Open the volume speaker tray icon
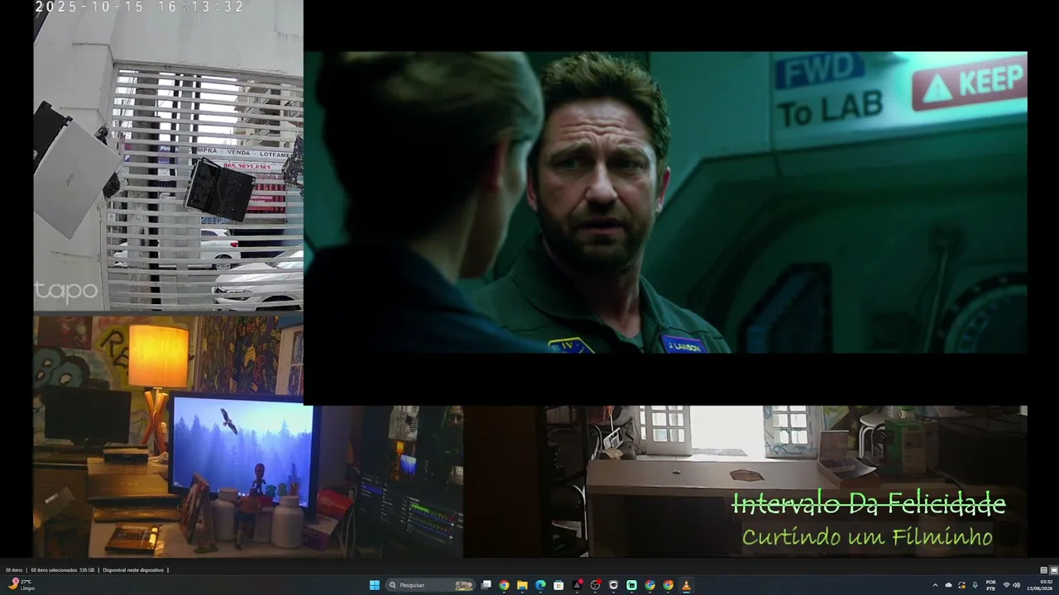The width and height of the screenshot is (1059, 595). pyautogui.click(x=1017, y=585)
